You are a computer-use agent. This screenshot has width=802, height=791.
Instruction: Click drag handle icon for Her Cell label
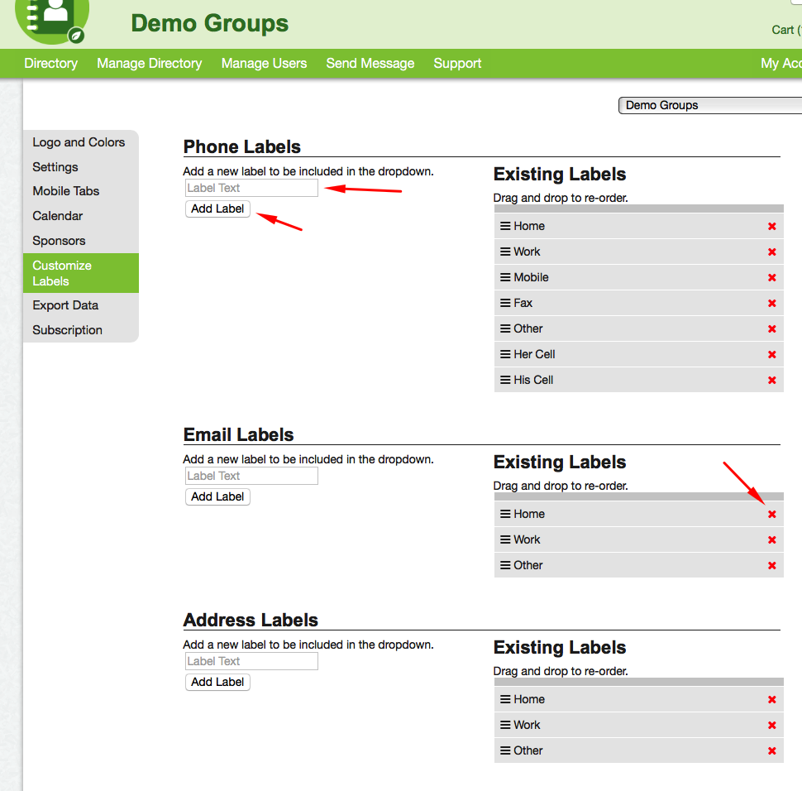coord(505,355)
